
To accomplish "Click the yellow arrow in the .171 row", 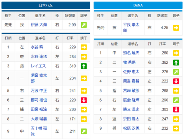I will (x=84, y=119).
